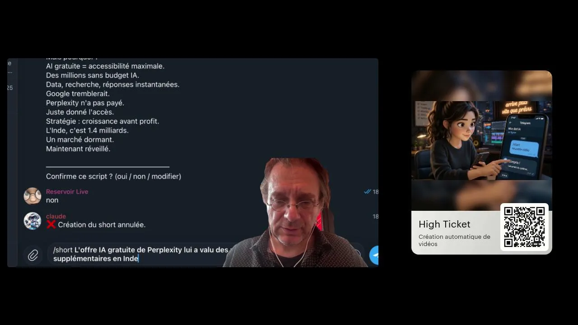Click the line "Perplexity n'a pas payé."
Screen dimensions: 578x325
85,103
